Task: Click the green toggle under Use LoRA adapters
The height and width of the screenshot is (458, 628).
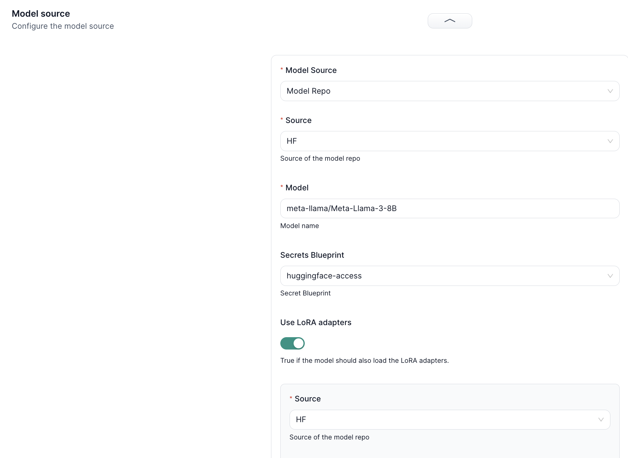Action: 292,343
